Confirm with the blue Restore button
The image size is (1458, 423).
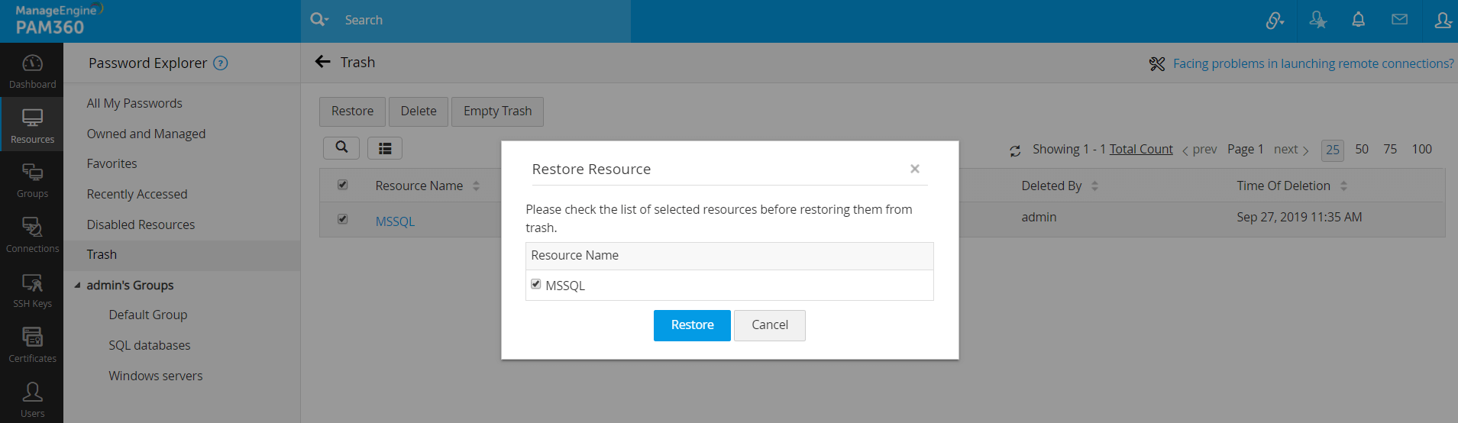tap(692, 325)
